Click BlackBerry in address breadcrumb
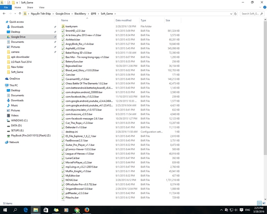 coord(80,14)
